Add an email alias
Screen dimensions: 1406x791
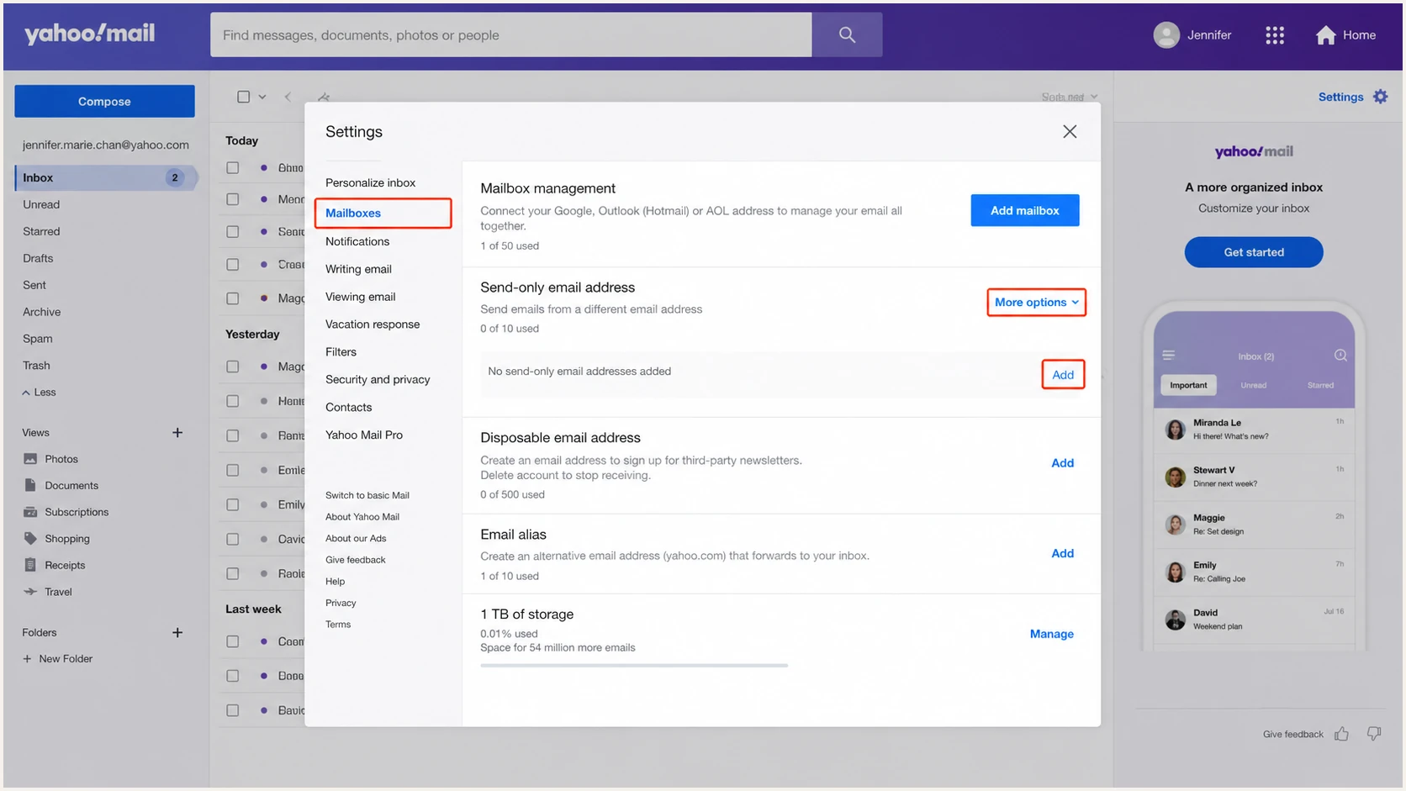[x=1062, y=553]
